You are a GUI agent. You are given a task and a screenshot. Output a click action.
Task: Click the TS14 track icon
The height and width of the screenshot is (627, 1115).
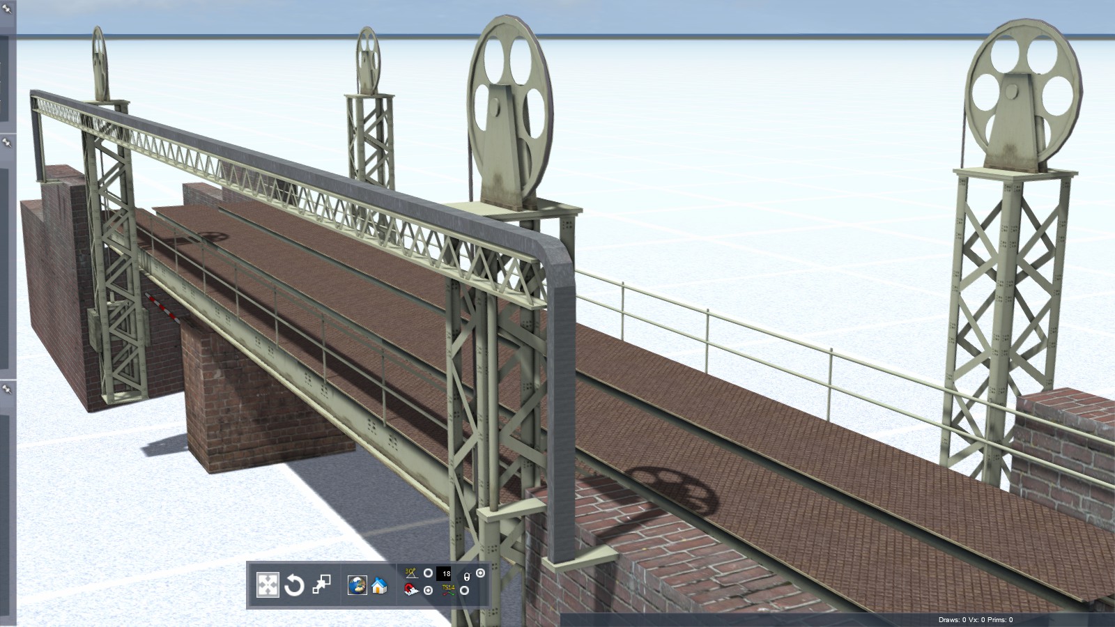tap(448, 591)
